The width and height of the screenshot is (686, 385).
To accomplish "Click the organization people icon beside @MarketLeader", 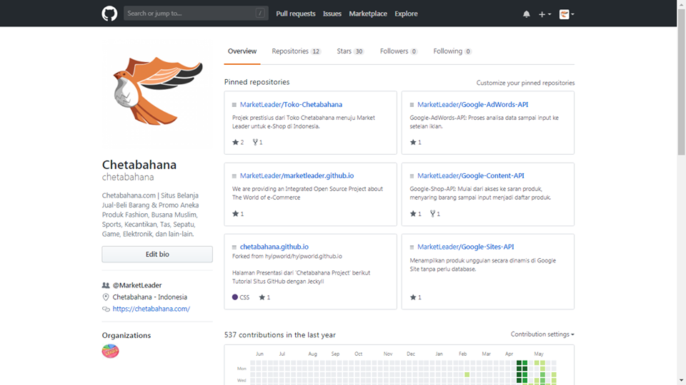I will click(106, 285).
